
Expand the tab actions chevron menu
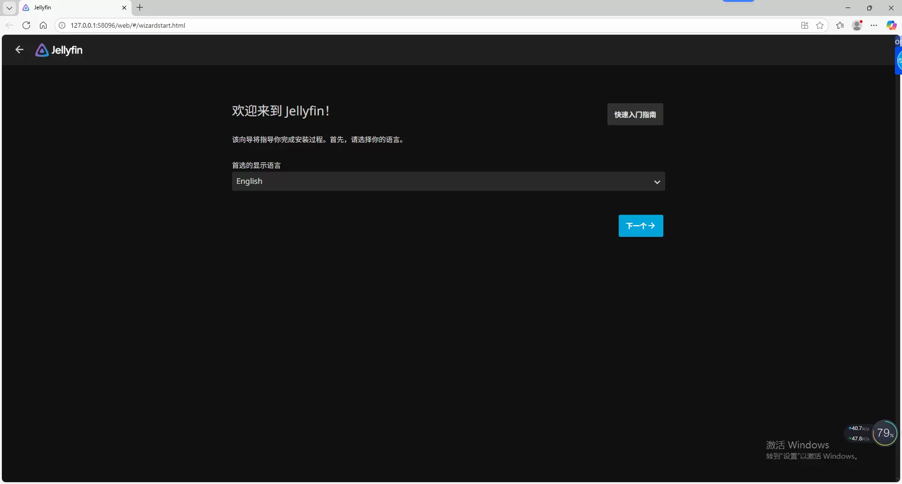(x=9, y=8)
